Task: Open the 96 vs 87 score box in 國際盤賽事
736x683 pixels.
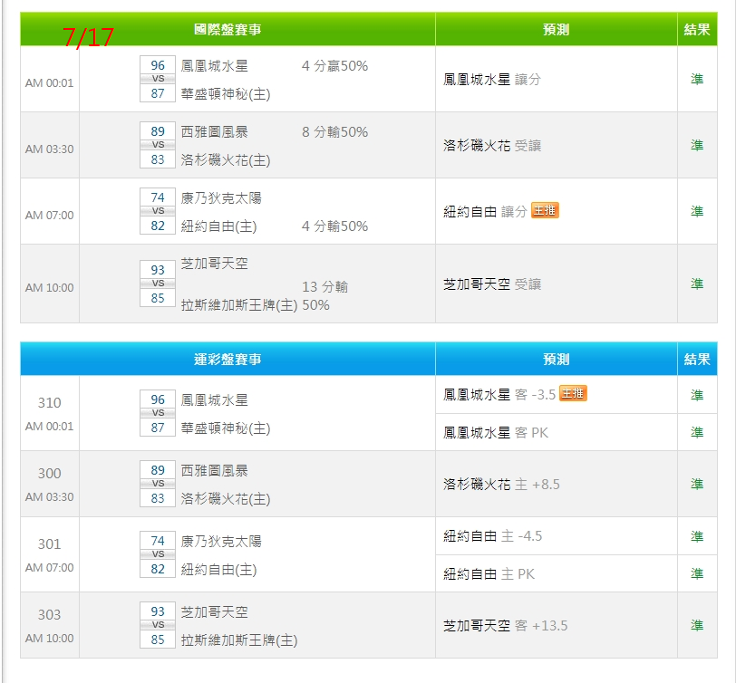Action: (x=158, y=79)
